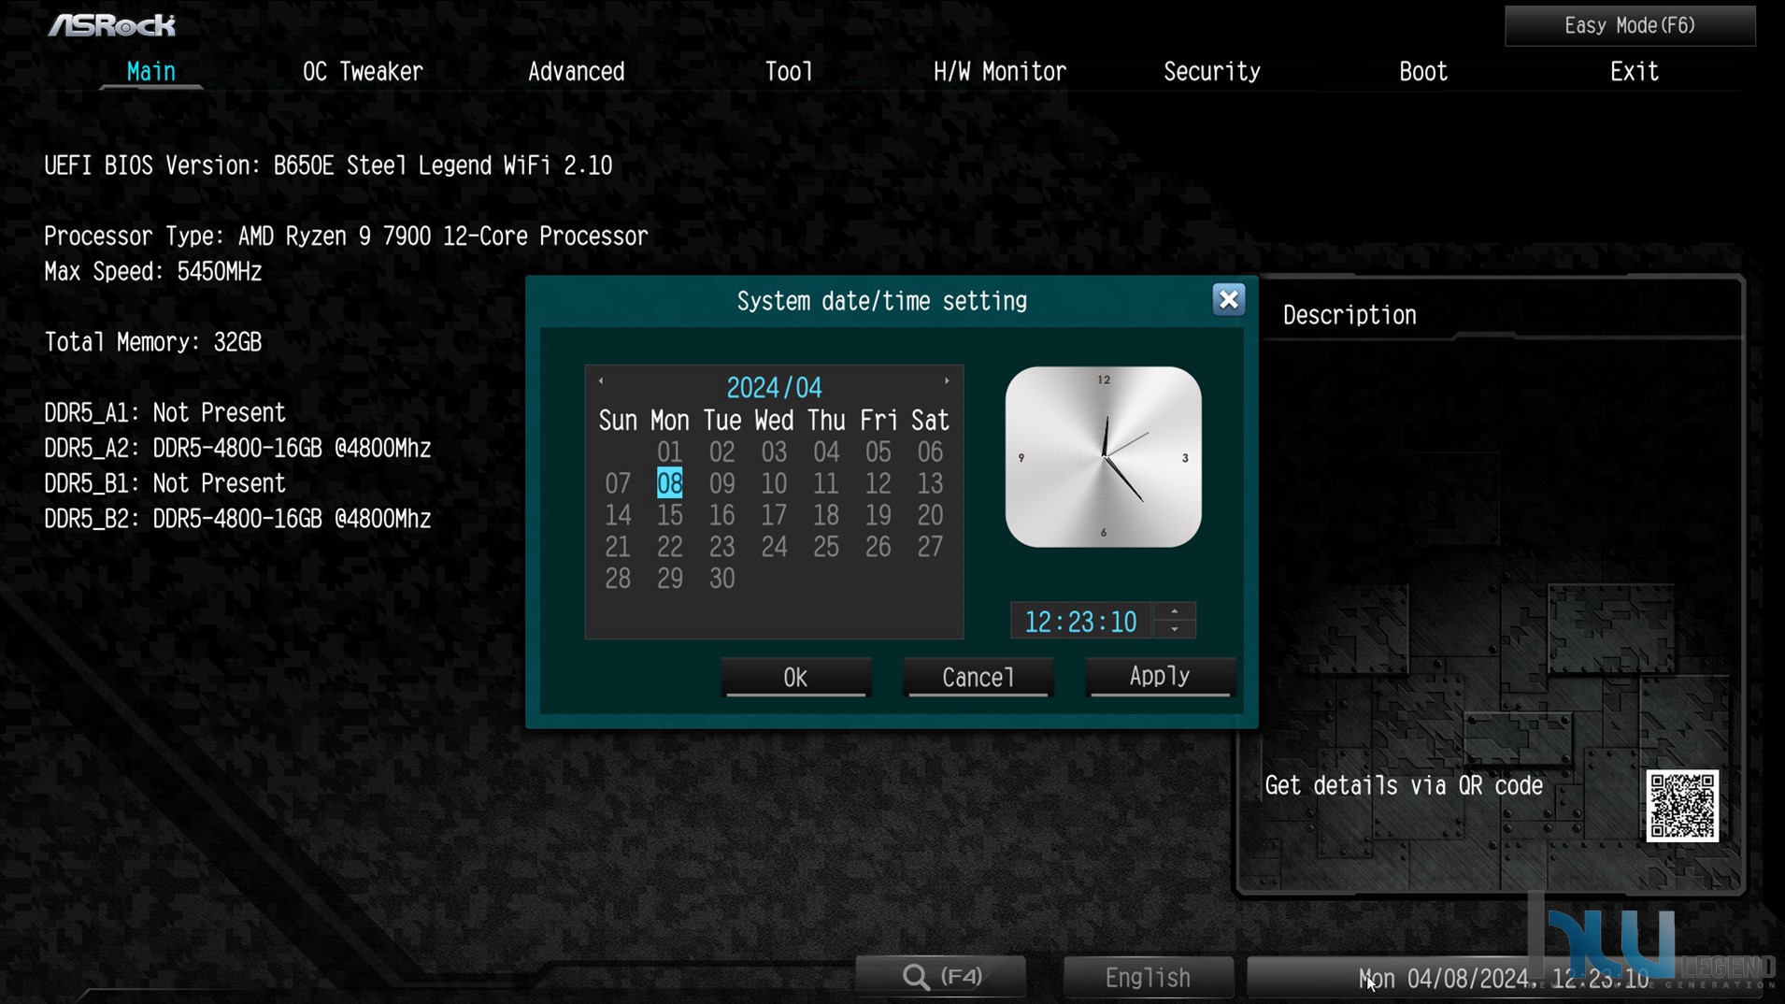Select calendar day 24
The image size is (1785, 1004).
click(774, 548)
